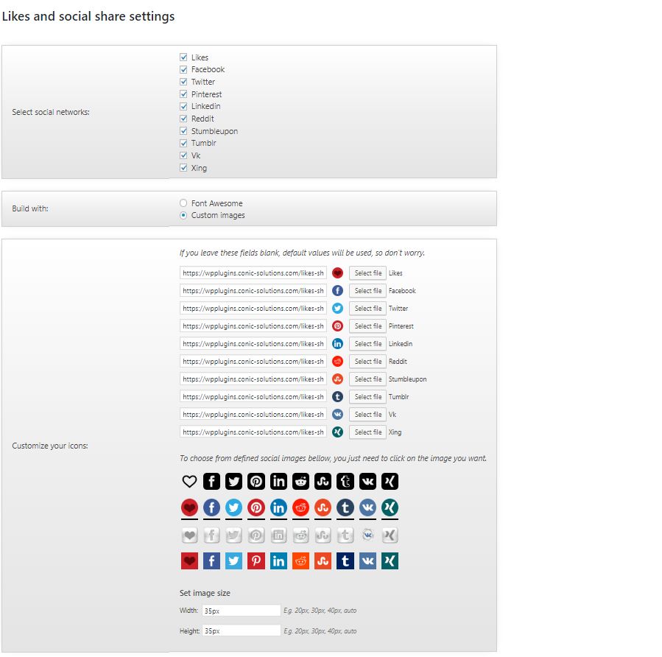Use the flat square Linkedin icon
Screen dimensions: 662x657
tap(278, 561)
